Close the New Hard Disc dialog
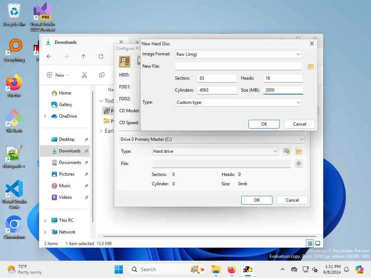 [312, 43]
